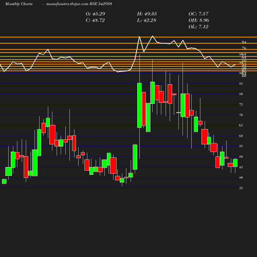Click the price axis label 60
Screen dimensions: 257x257
(x=241, y=136)
